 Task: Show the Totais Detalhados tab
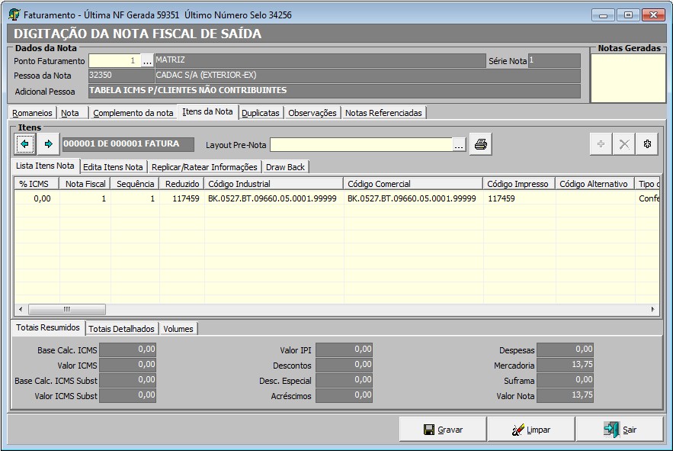tap(122, 329)
